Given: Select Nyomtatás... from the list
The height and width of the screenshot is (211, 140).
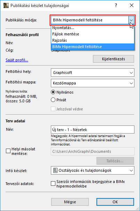Looking at the screenshot, I should [x=93, y=28].
